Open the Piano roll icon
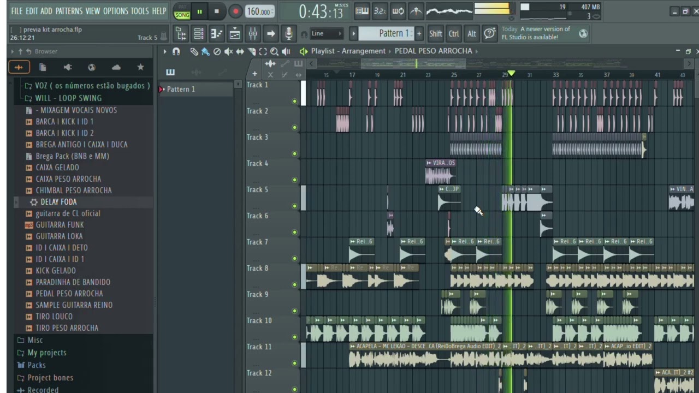The height and width of the screenshot is (393, 699). (x=217, y=34)
